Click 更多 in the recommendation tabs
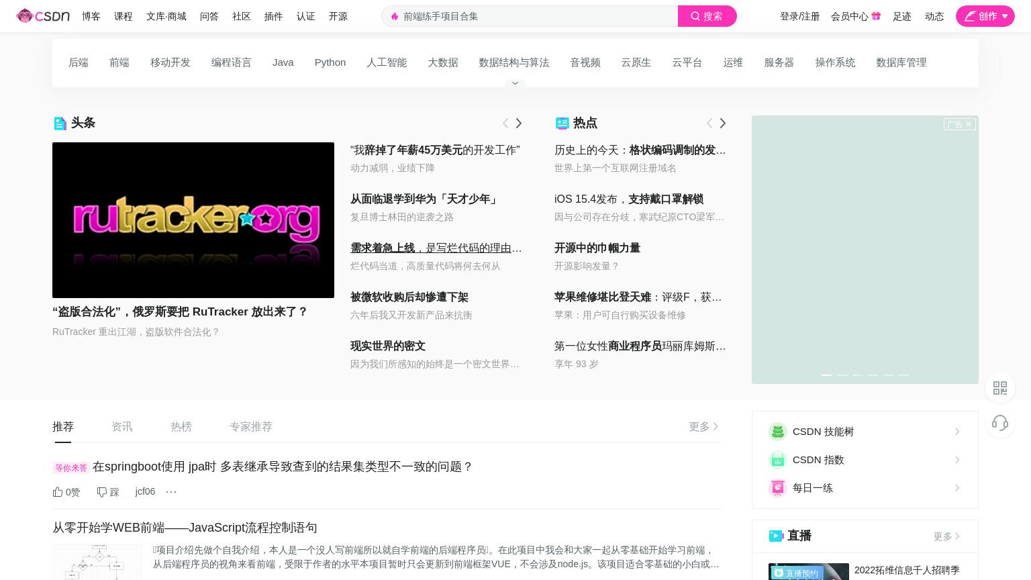The image size is (1031, 580). click(703, 426)
